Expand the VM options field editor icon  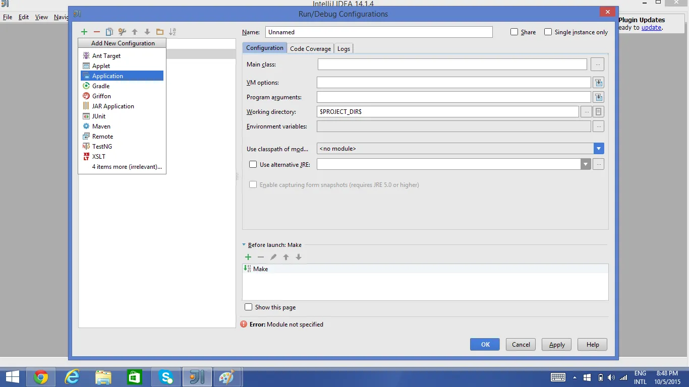click(598, 83)
